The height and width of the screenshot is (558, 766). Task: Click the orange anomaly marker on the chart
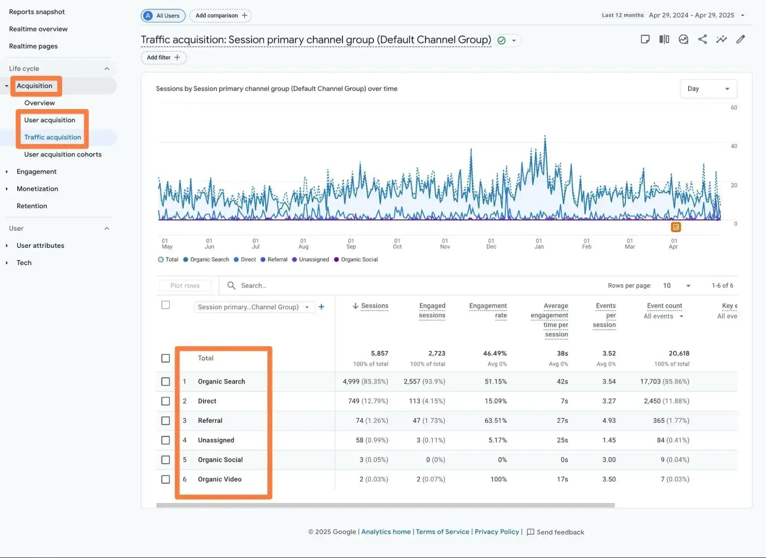tap(676, 227)
